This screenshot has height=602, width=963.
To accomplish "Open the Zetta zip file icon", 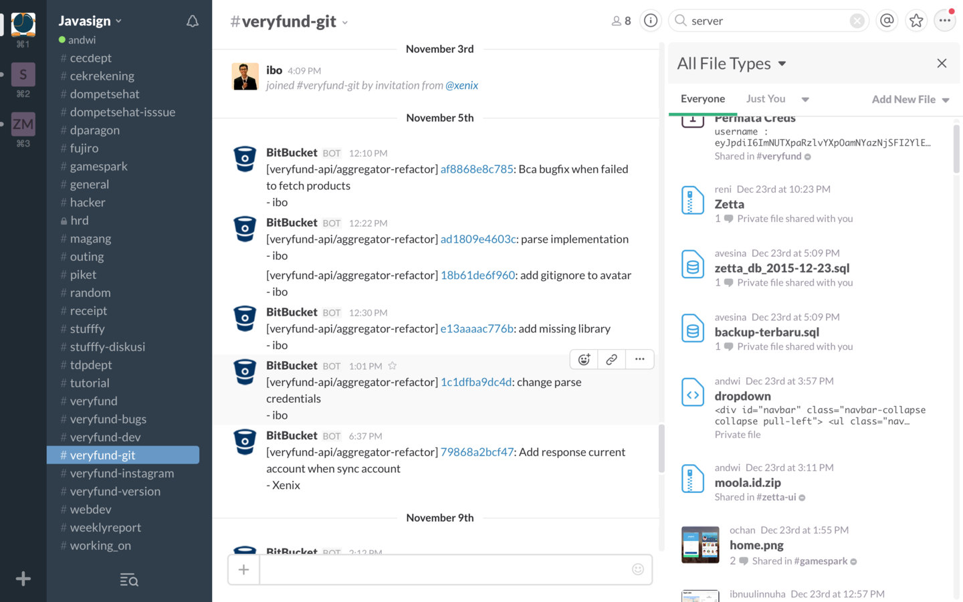I will (x=692, y=201).
